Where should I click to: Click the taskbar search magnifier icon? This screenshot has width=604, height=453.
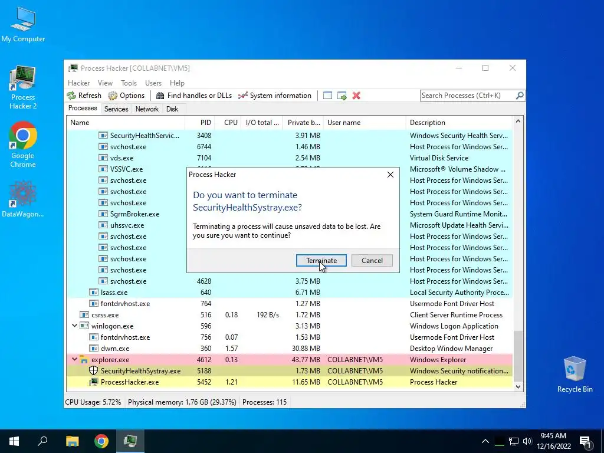coord(42,441)
